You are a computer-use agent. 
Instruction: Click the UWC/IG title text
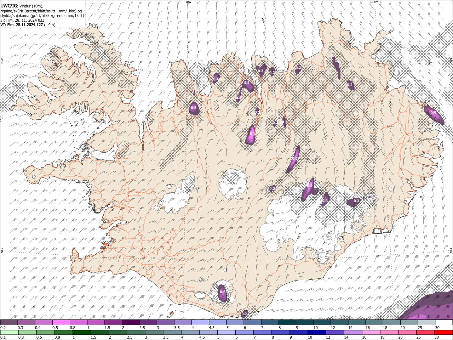pyautogui.click(x=9, y=6)
